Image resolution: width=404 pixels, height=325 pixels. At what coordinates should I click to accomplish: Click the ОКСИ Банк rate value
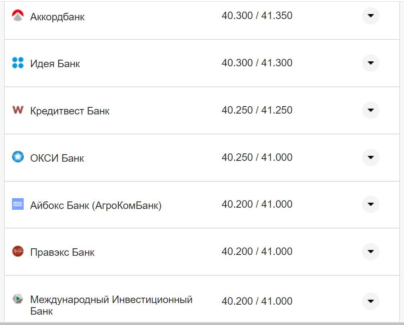[257, 158]
